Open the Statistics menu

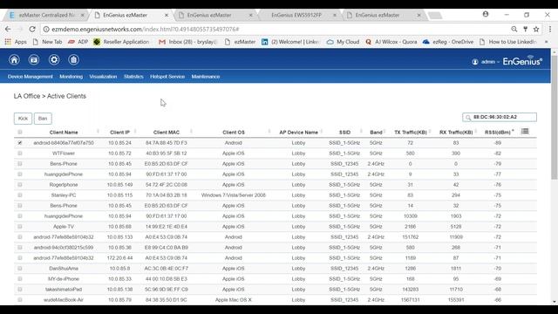click(133, 77)
